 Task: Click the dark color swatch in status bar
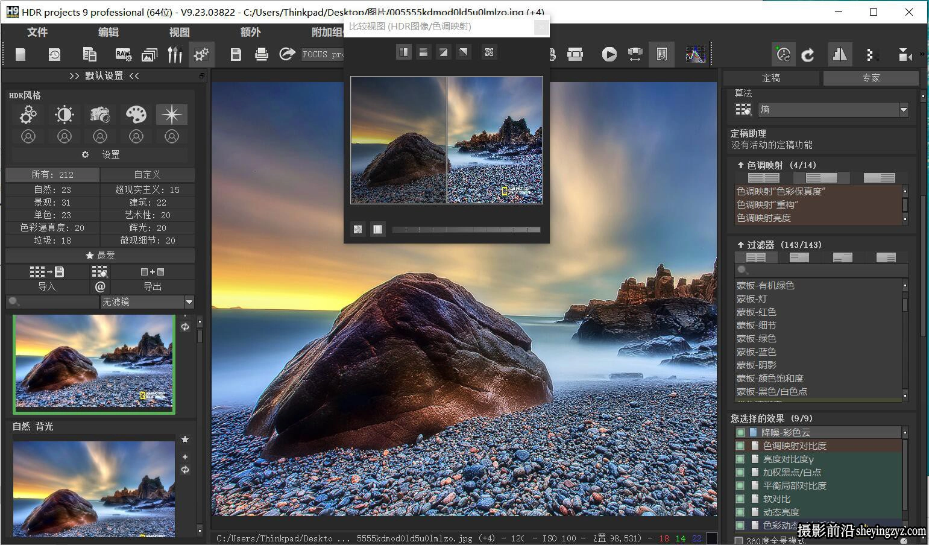tap(711, 538)
